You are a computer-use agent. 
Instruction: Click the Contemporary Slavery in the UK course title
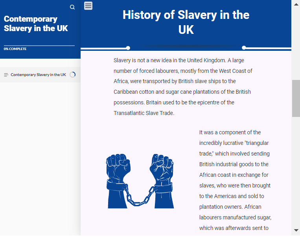point(36,24)
